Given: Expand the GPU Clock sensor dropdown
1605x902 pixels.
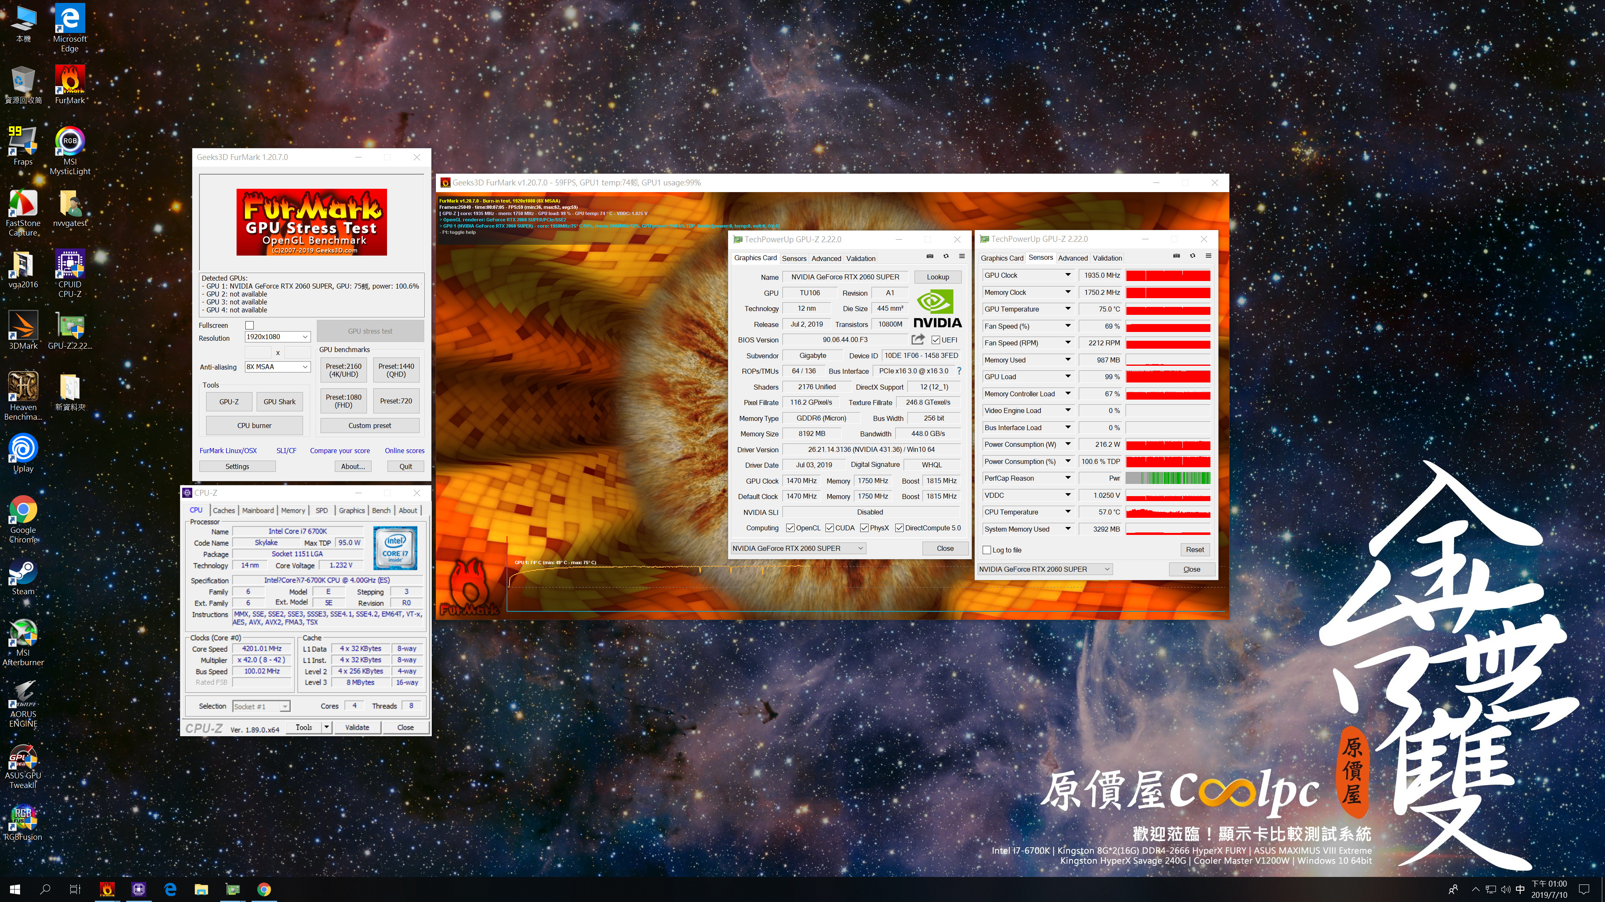Looking at the screenshot, I should pos(1068,274).
